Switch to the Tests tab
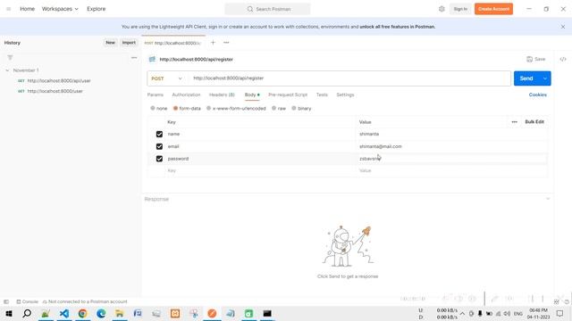The height and width of the screenshot is (321, 572). pos(322,95)
